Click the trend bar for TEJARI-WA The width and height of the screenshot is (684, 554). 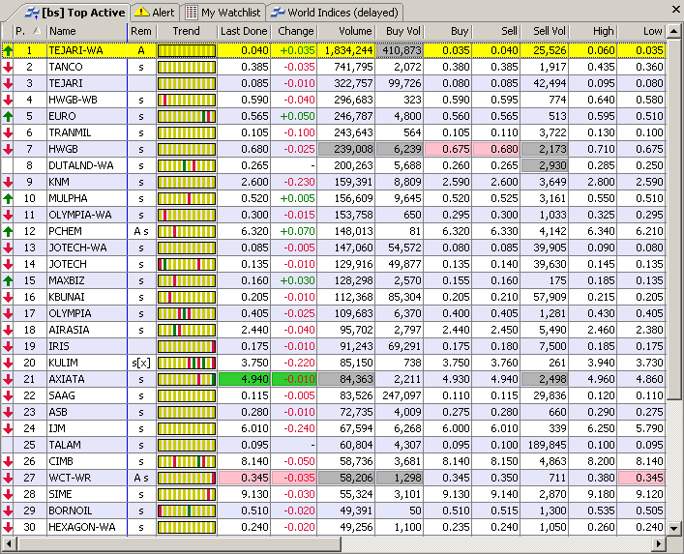point(187,50)
